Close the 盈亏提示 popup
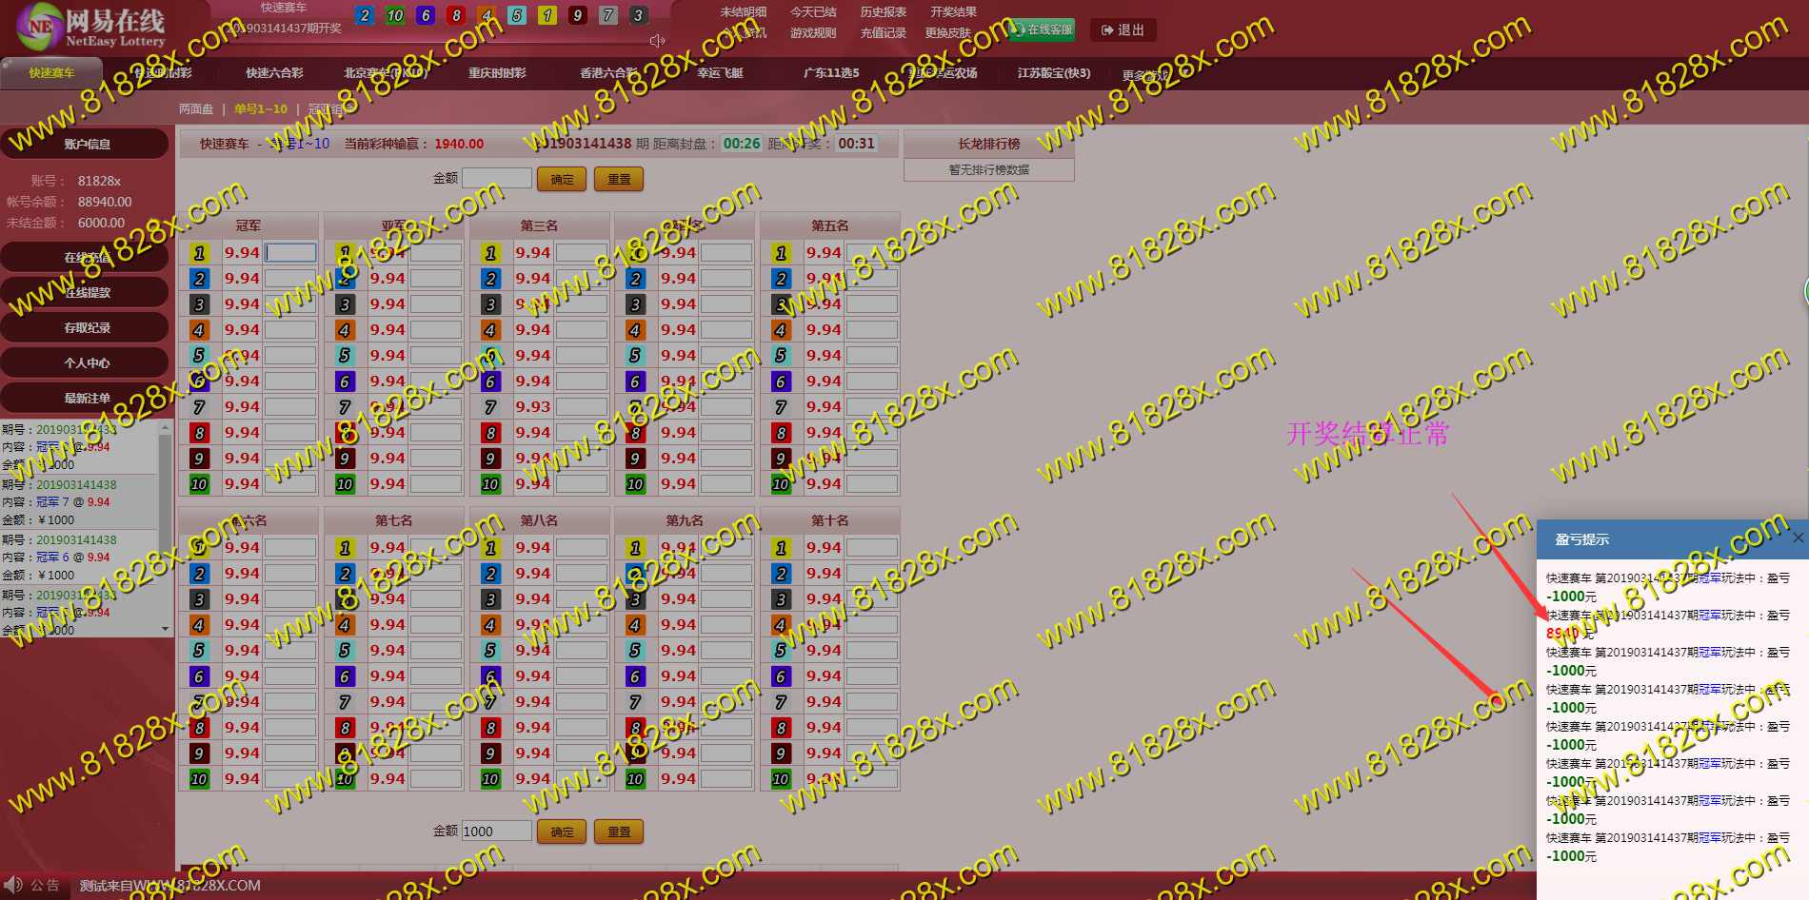Screen dimensions: 1809x900 [x=1798, y=538]
